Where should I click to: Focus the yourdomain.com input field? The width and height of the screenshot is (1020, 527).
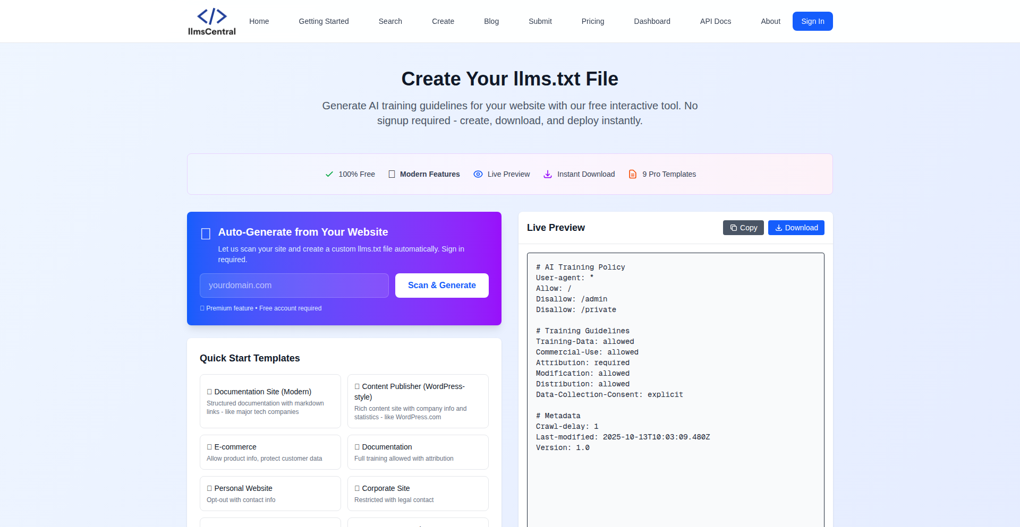294,286
